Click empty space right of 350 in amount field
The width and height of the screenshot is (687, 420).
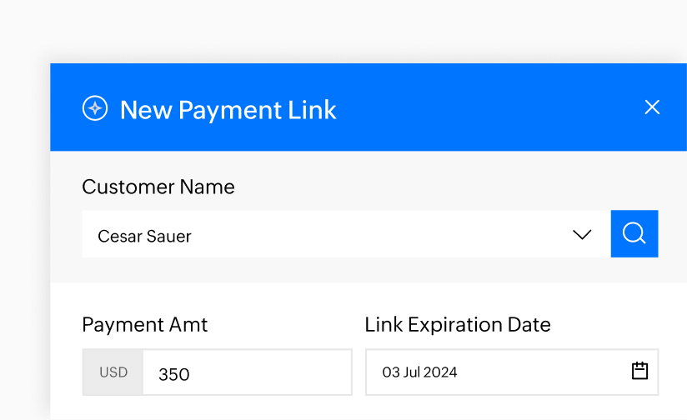[x=275, y=373]
